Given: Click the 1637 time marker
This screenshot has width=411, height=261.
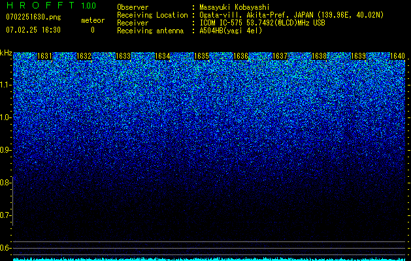Looking at the screenshot, I should (x=280, y=56).
